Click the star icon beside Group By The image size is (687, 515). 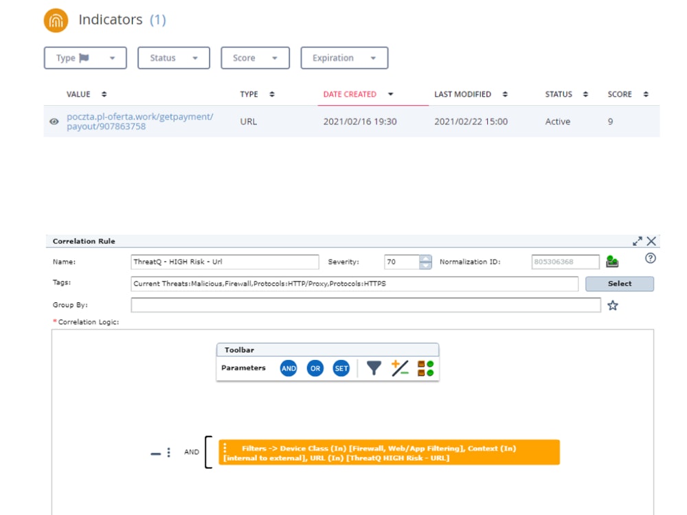[613, 306]
